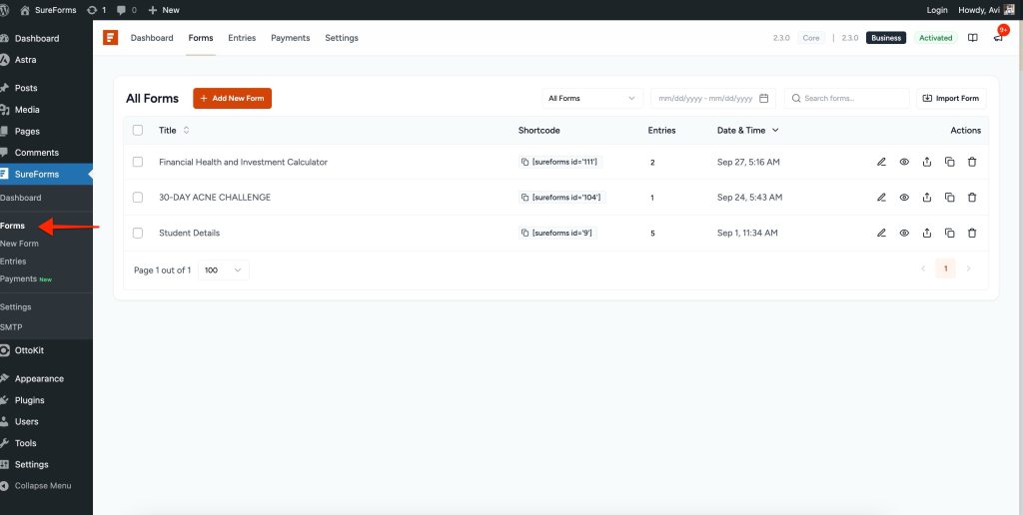Preview the Financial Health and Investment Calculator form
This screenshot has width=1023, height=515.
[904, 162]
